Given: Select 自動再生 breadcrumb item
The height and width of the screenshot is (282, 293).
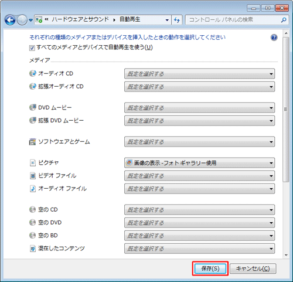Looking at the screenshot, I should point(130,19).
